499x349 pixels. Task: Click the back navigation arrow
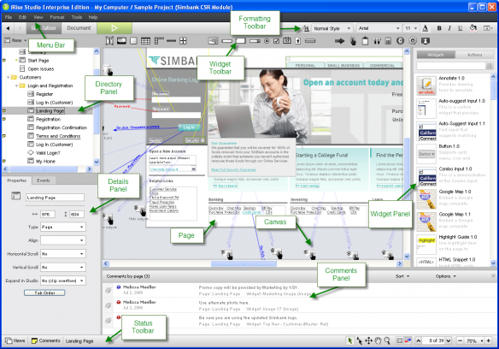pyautogui.click(x=8, y=28)
